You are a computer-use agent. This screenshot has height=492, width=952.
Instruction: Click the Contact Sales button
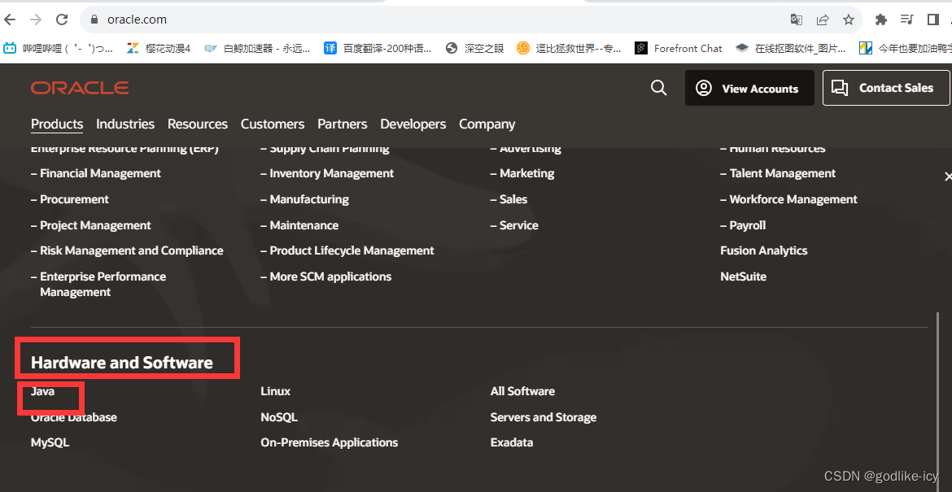click(886, 88)
